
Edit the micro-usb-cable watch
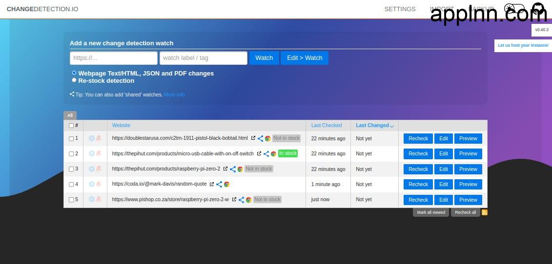[x=444, y=153]
